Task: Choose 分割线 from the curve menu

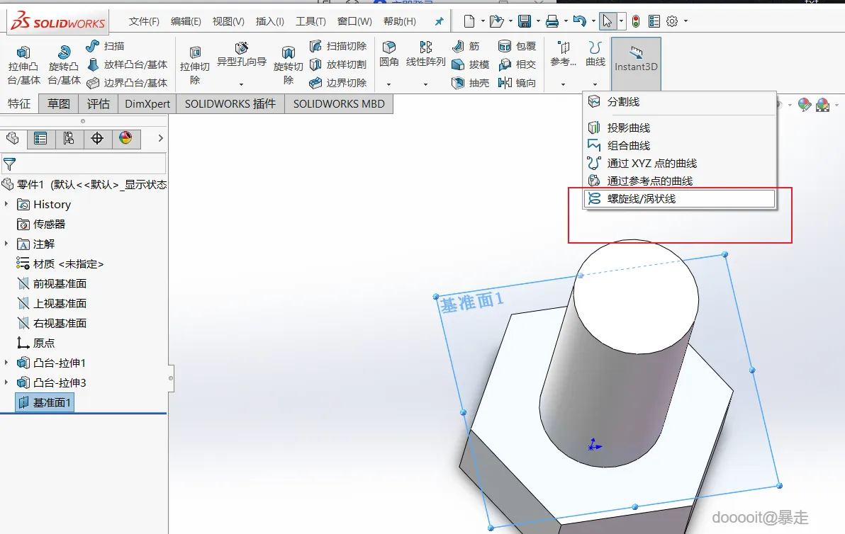Action: pos(679,102)
